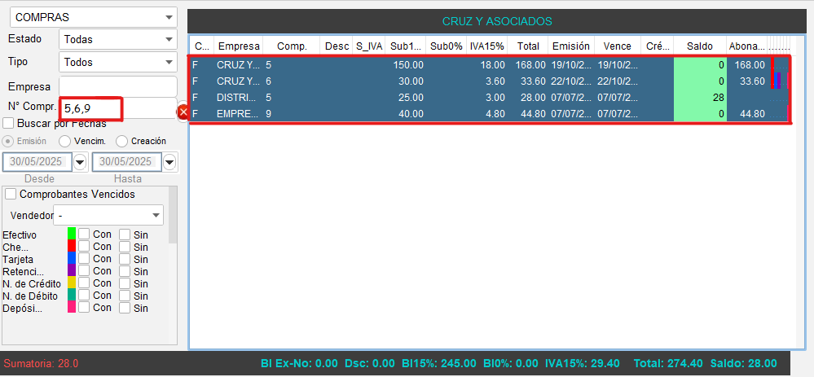Check the Comprobantes Vencidos box
814x377 pixels.
point(11,195)
